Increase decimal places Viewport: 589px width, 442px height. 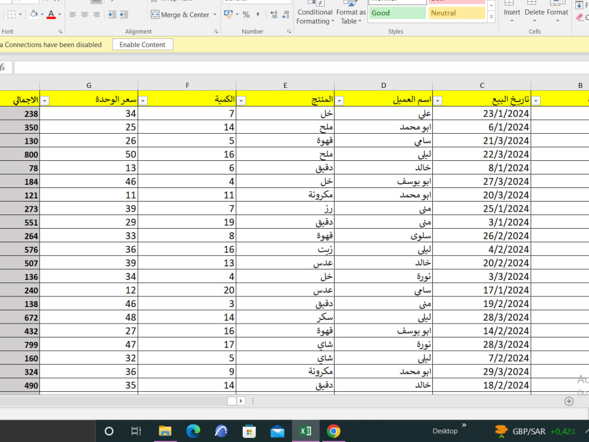[274, 14]
